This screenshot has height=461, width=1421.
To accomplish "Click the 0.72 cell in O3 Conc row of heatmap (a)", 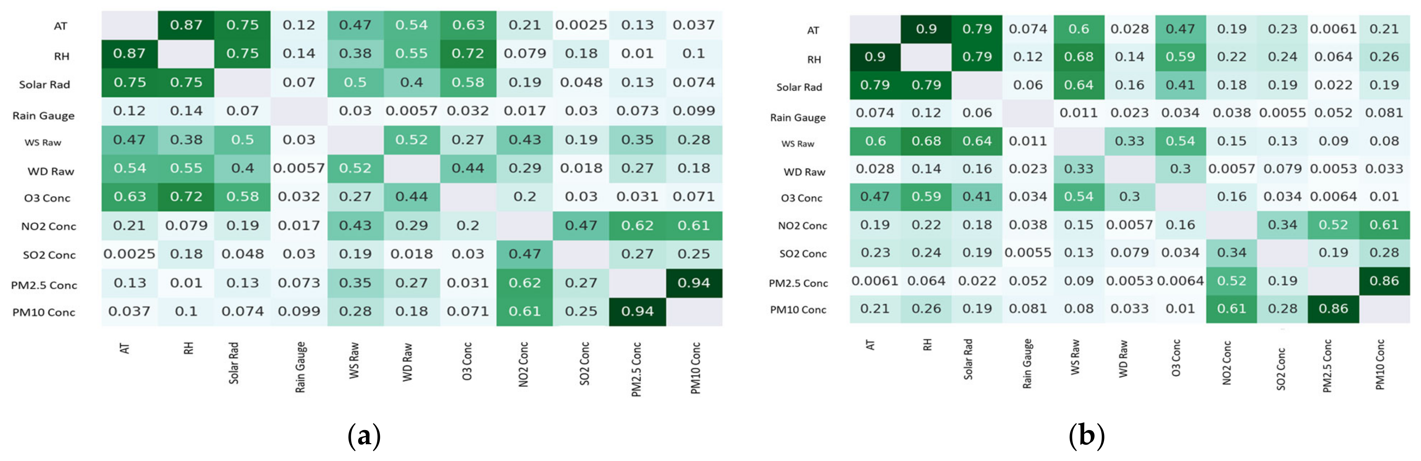I will click(186, 197).
